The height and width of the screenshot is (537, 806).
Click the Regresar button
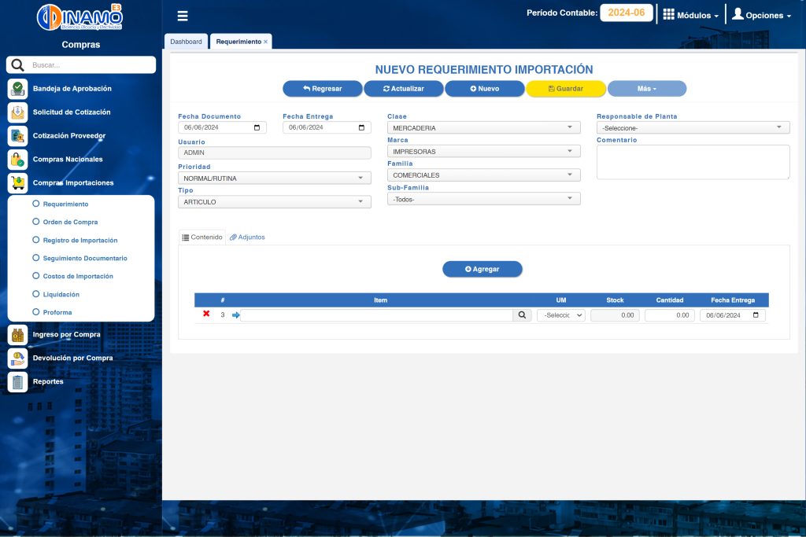point(323,89)
